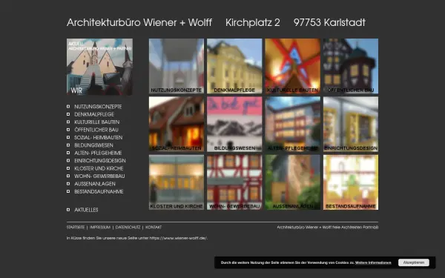The width and height of the screenshot is (445, 278).
Task: Open the Bildungswesen image tile
Action: click(234, 125)
